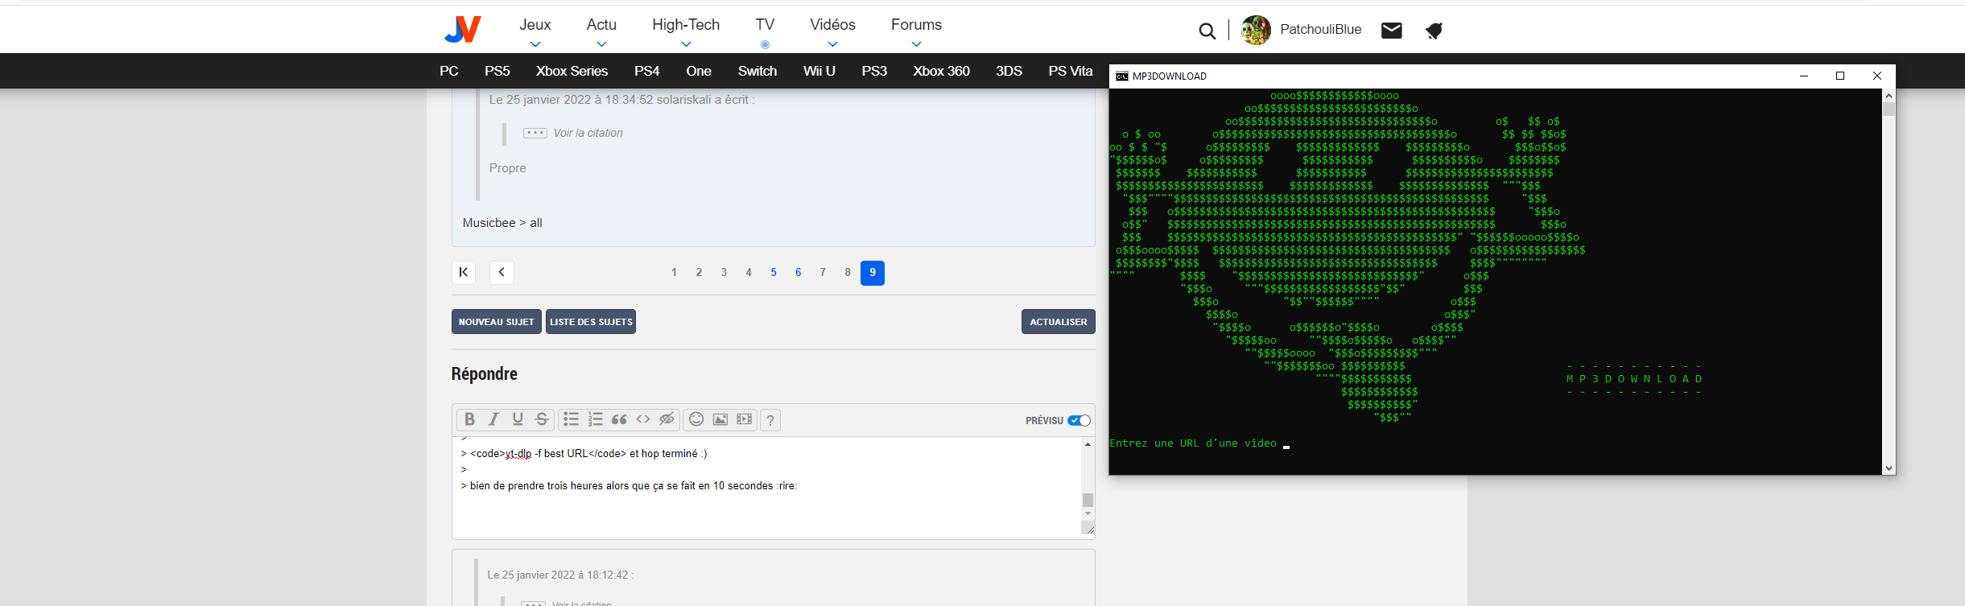This screenshot has width=1965, height=606.
Task: Click the LISTE DES SUJETS button
Action: tap(591, 322)
